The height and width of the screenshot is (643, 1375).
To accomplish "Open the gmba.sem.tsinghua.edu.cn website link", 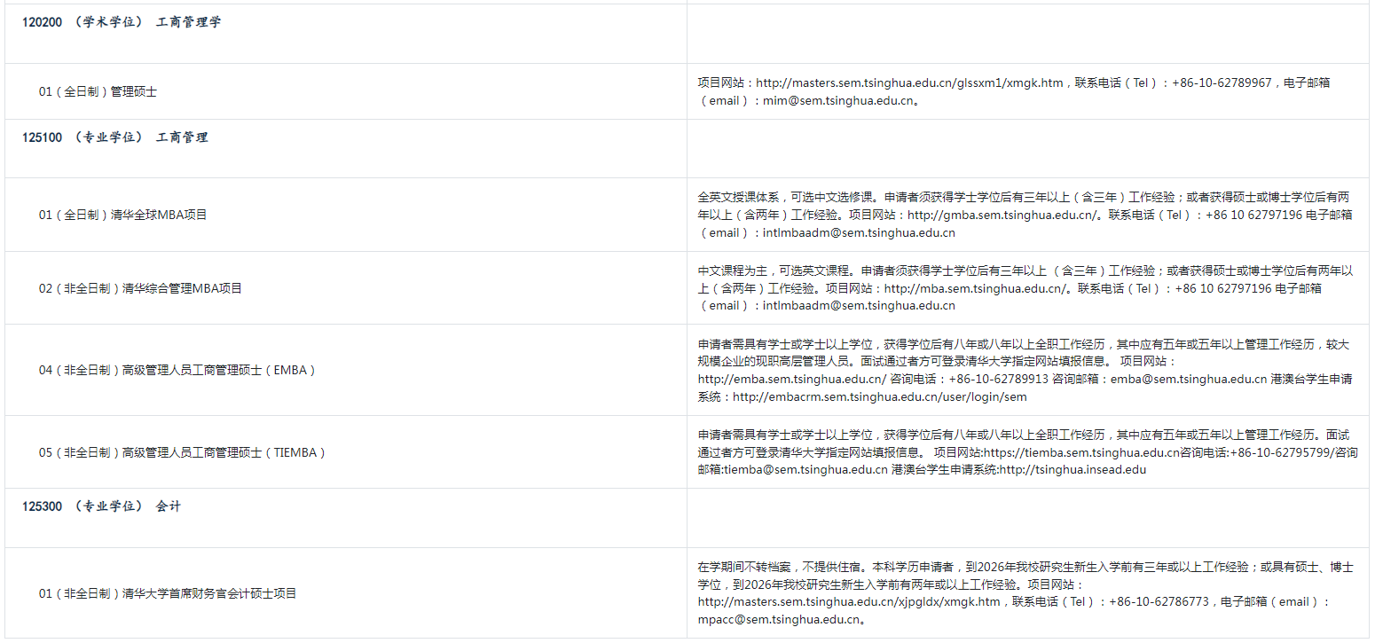I will (x=1004, y=215).
